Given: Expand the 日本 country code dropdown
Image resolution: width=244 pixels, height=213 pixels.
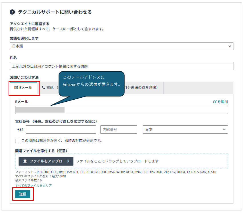Looking at the screenshot, I should pyautogui.click(x=185, y=130).
